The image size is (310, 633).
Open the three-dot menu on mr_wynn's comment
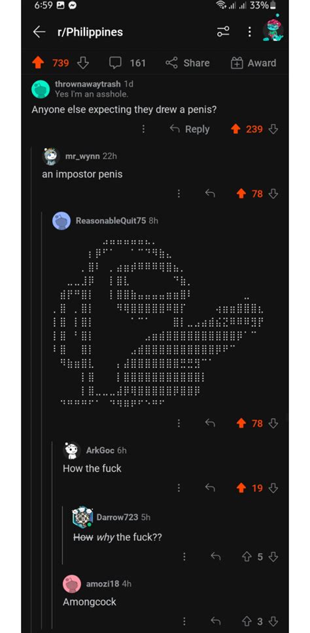click(179, 194)
